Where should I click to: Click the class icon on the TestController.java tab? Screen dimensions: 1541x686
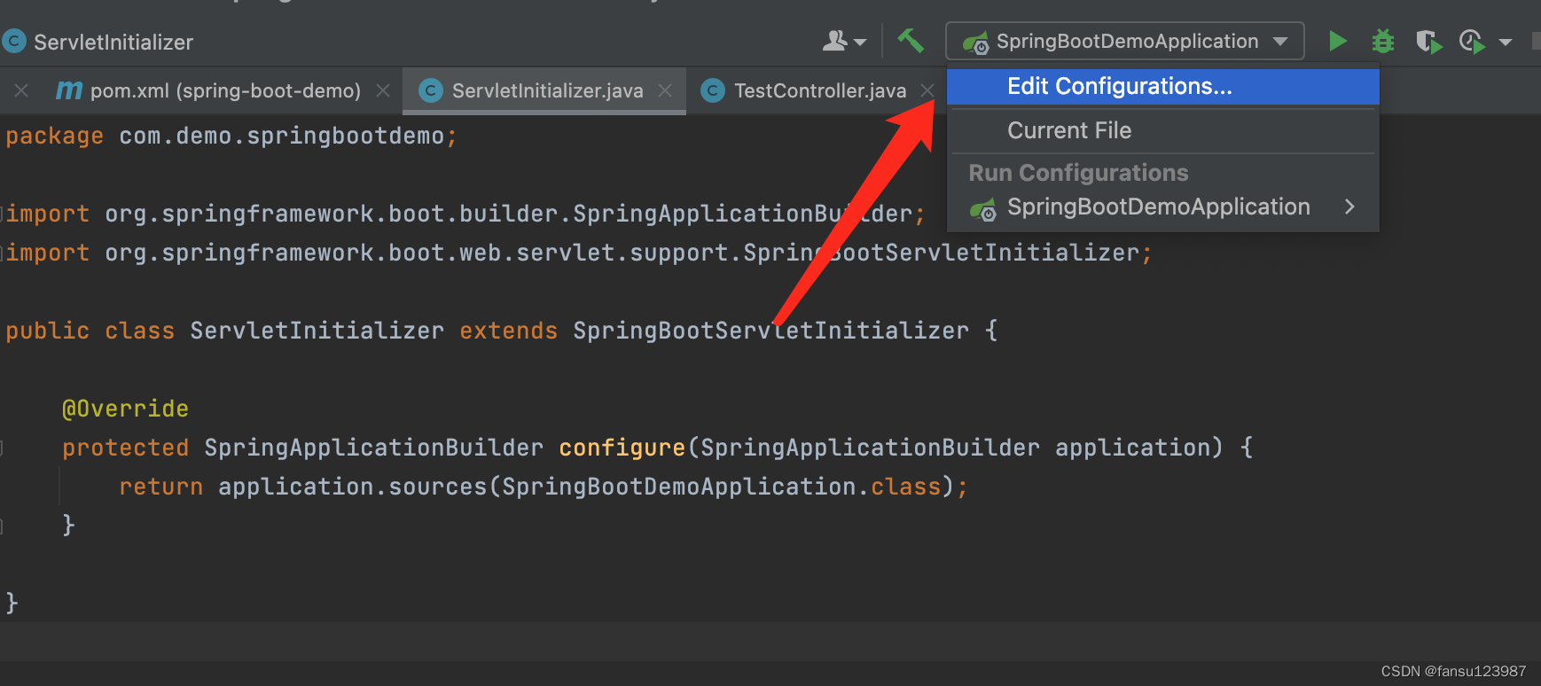713,90
